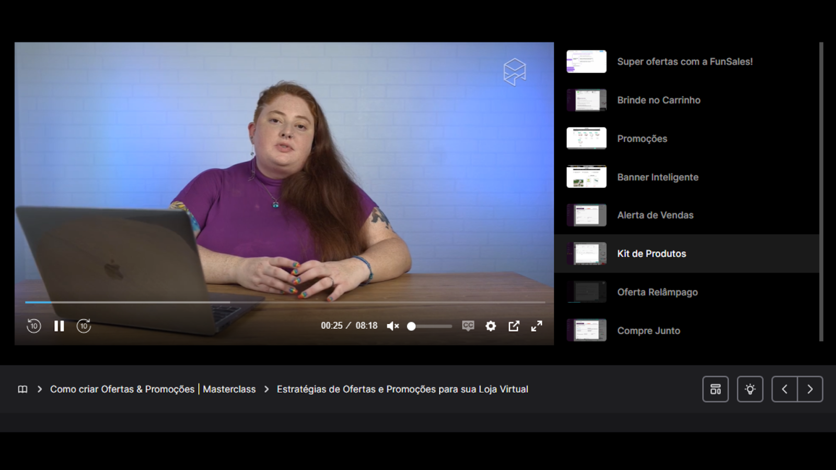Rewind video 10 seconds
Screen dimensions: 836x470
coord(34,326)
